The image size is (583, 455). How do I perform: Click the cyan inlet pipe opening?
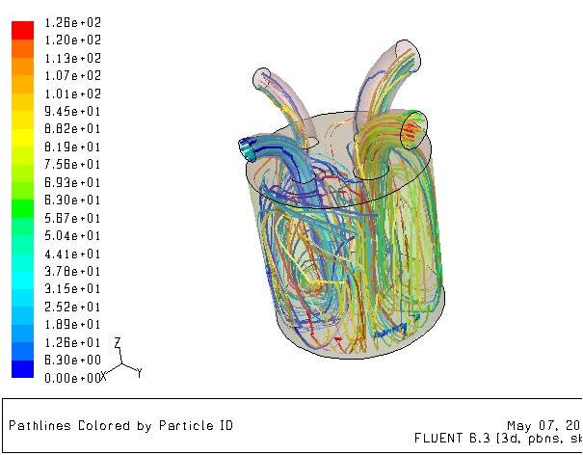[x=247, y=148]
